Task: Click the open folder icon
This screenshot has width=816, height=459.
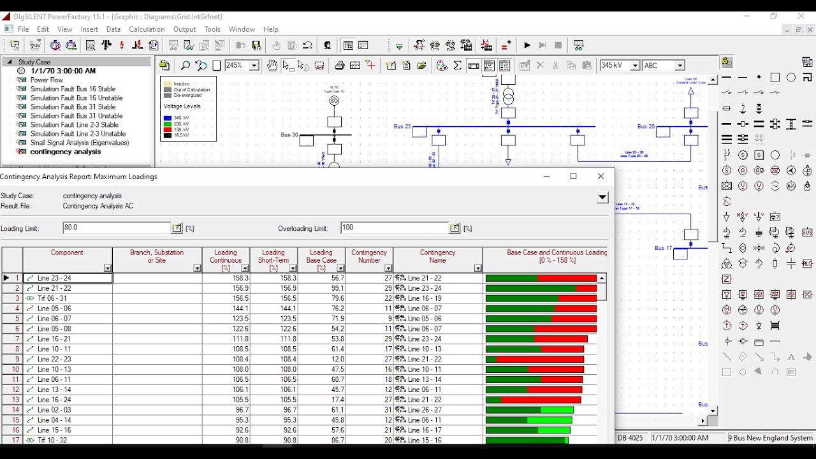Action: coord(422,66)
